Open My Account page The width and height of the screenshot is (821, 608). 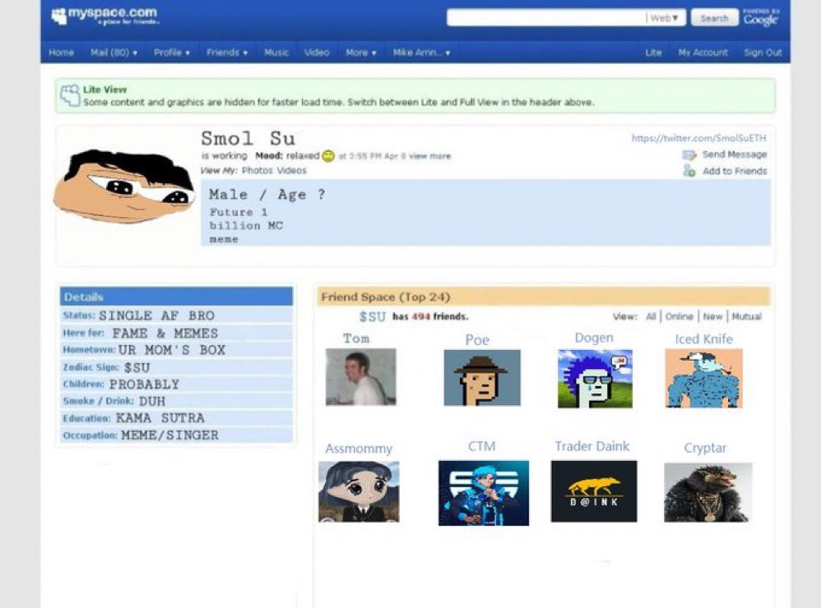[x=703, y=53]
